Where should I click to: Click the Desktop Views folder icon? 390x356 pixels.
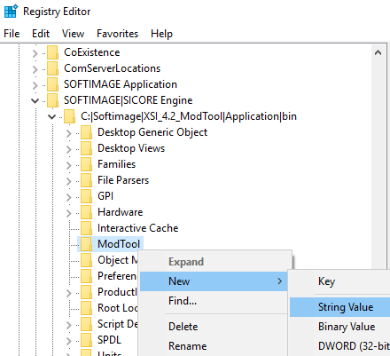86,148
